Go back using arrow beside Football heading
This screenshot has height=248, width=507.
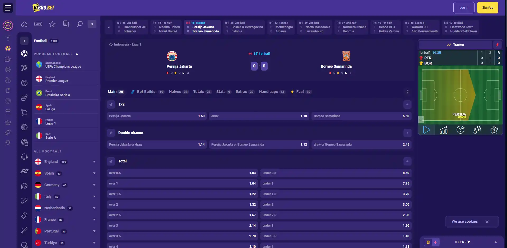click(x=24, y=41)
